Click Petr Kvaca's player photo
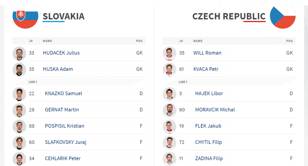The height and width of the screenshot is (166, 308). [169, 70]
